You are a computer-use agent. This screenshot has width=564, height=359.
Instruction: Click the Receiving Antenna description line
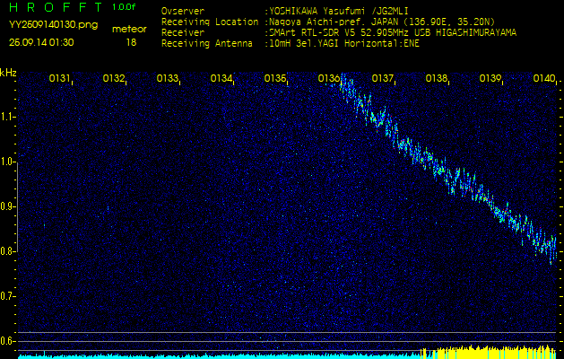[x=290, y=42]
